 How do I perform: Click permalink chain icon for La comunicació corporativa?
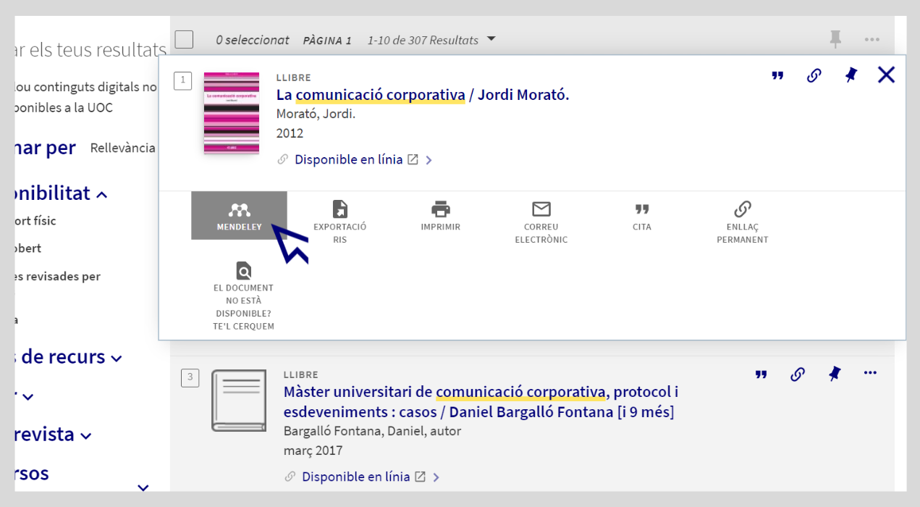[x=814, y=75]
